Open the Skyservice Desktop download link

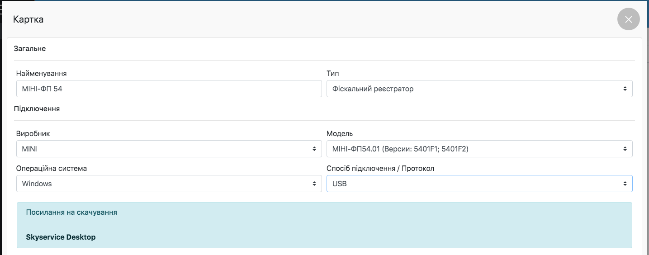tap(61, 237)
